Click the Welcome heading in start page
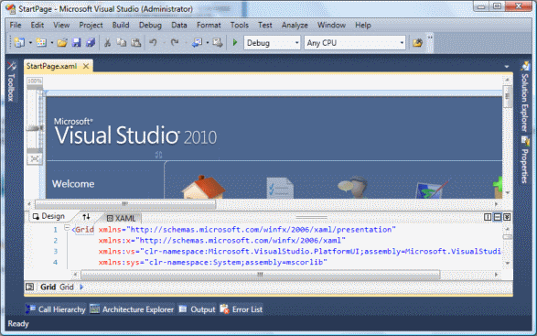The height and width of the screenshot is (336, 537). coord(73,184)
